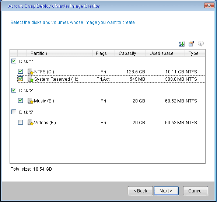
Task: Uncheck the Disk '1' checkbox
Action: coord(14,61)
